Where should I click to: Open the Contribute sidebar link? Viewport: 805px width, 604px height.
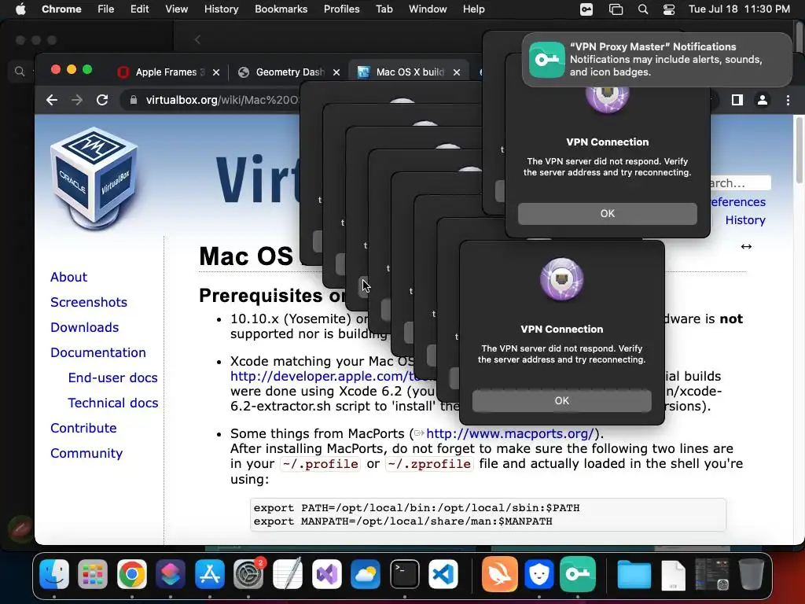83,428
